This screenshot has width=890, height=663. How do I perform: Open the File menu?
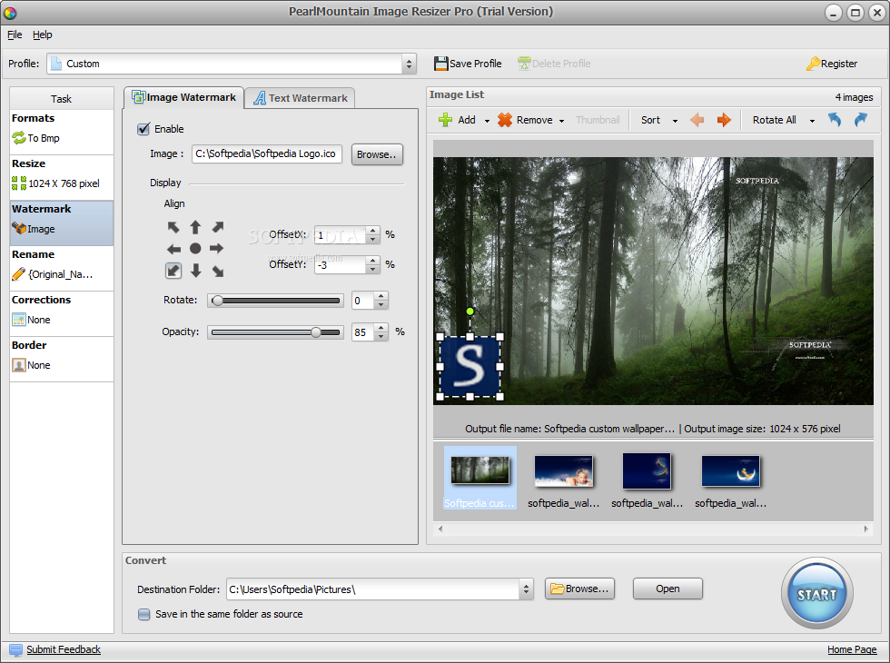pyautogui.click(x=15, y=35)
